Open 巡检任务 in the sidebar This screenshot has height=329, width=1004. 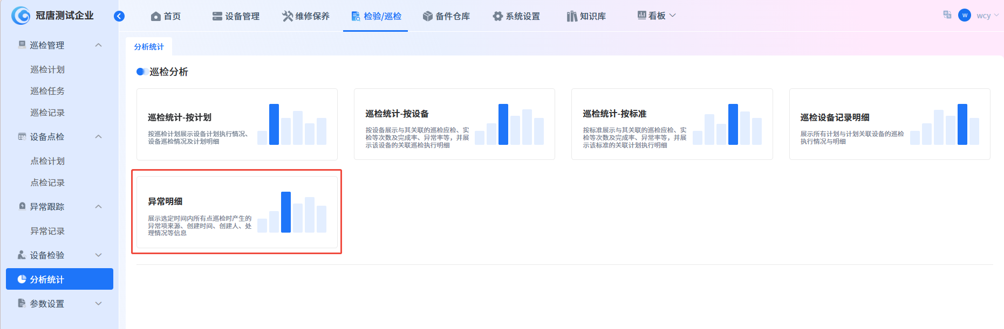pos(47,91)
